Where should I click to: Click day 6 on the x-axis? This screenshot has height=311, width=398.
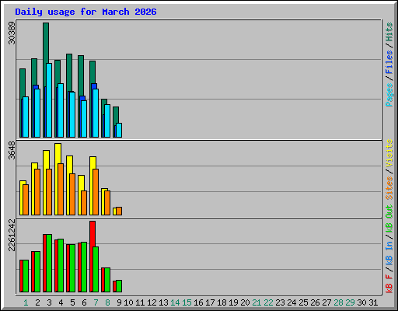(x=84, y=302)
